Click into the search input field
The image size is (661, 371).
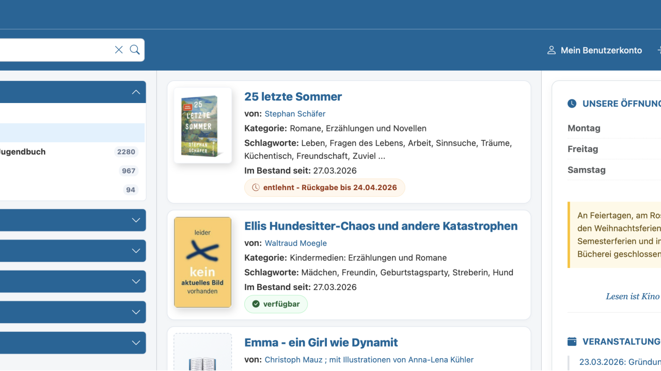[x=52, y=50]
